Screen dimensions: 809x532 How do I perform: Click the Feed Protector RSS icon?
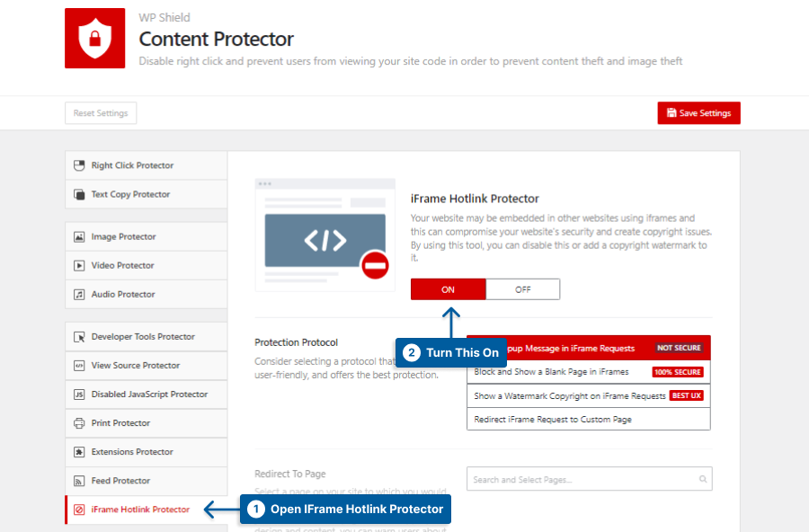tap(79, 481)
